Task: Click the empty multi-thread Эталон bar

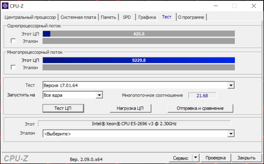Action: tap(139, 67)
